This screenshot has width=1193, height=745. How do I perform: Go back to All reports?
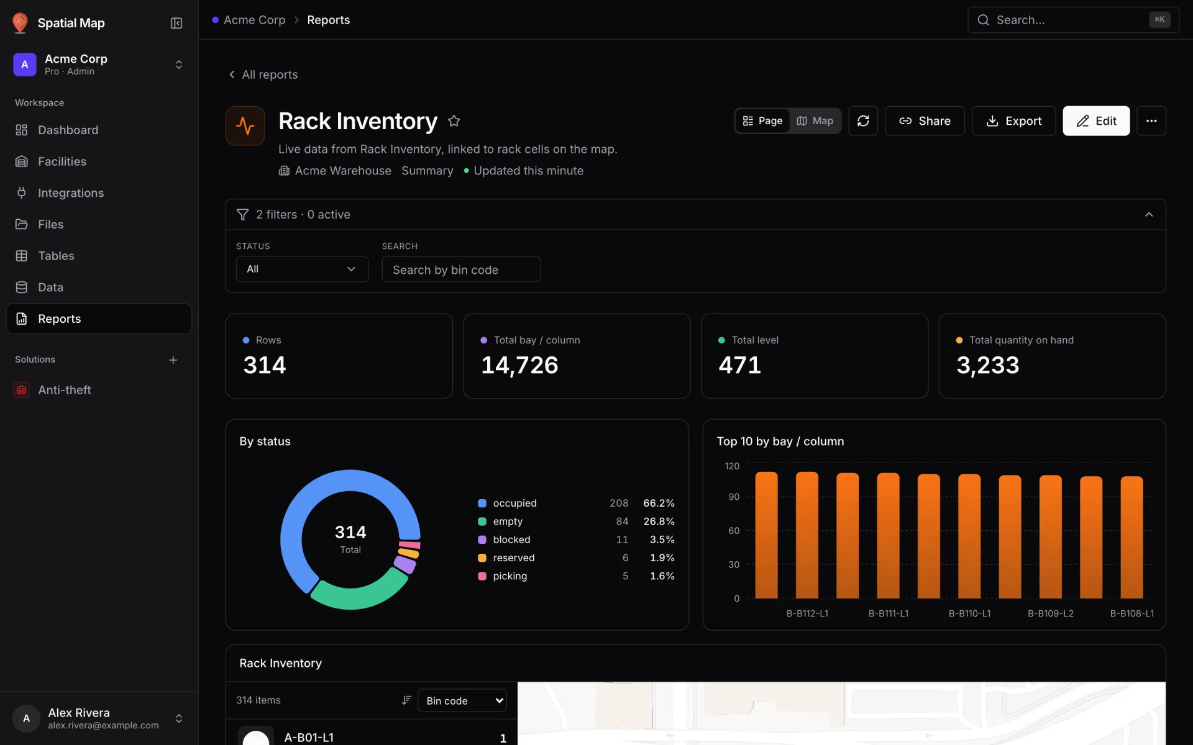point(263,74)
